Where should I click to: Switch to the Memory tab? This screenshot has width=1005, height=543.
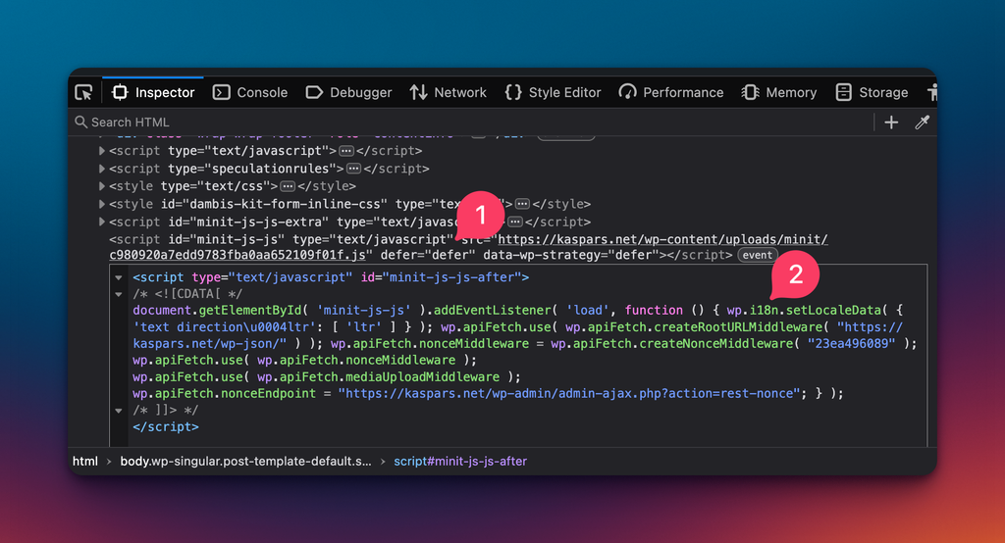pyautogui.click(x=779, y=92)
